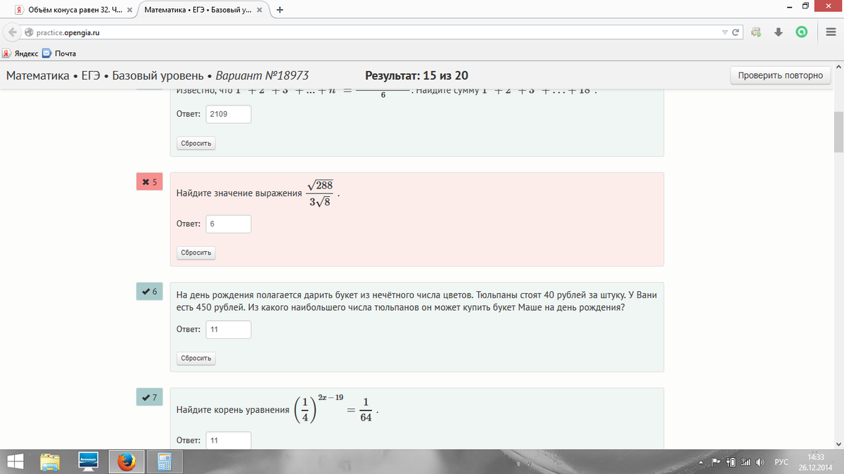This screenshot has width=844, height=474.
Task: Click Сбросить button under question 5
Action: click(x=196, y=252)
